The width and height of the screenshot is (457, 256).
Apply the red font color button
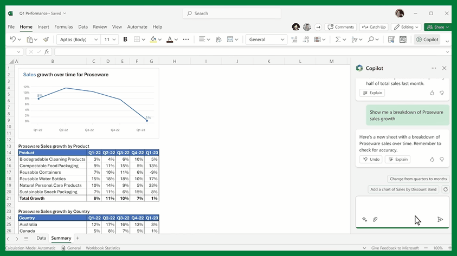(x=170, y=40)
